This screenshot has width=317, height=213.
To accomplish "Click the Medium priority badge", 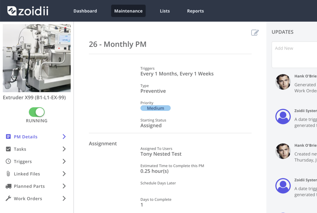I will tap(155, 108).
